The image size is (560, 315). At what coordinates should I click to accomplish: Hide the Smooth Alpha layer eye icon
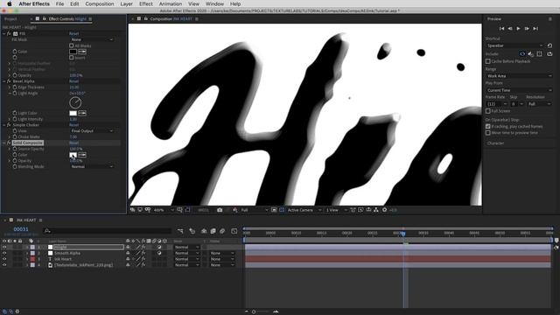[x=4, y=253]
